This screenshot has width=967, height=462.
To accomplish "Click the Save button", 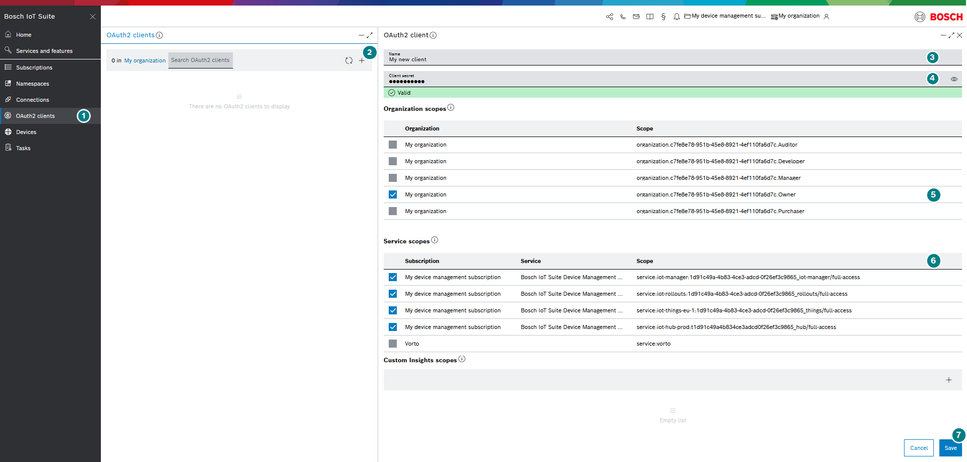I will coord(950,448).
